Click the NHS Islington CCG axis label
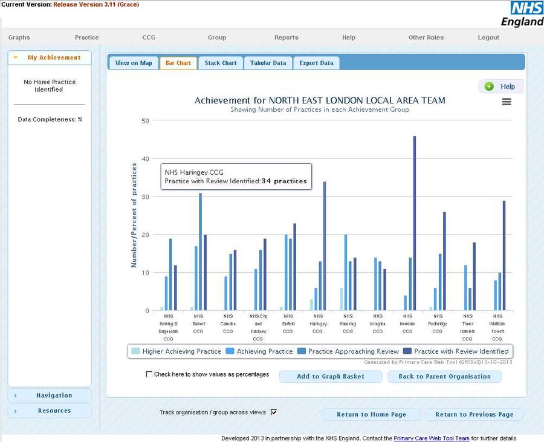The width and height of the screenshot is (544, 442). [x=377, y=323]
